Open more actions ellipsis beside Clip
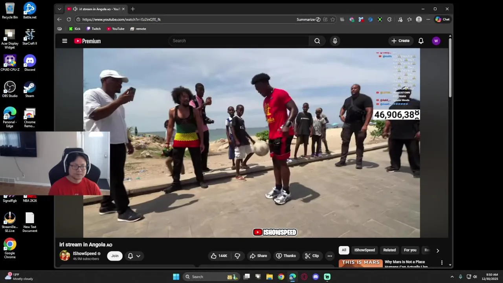Screen dimensions: 503x283 click(330, 256)
